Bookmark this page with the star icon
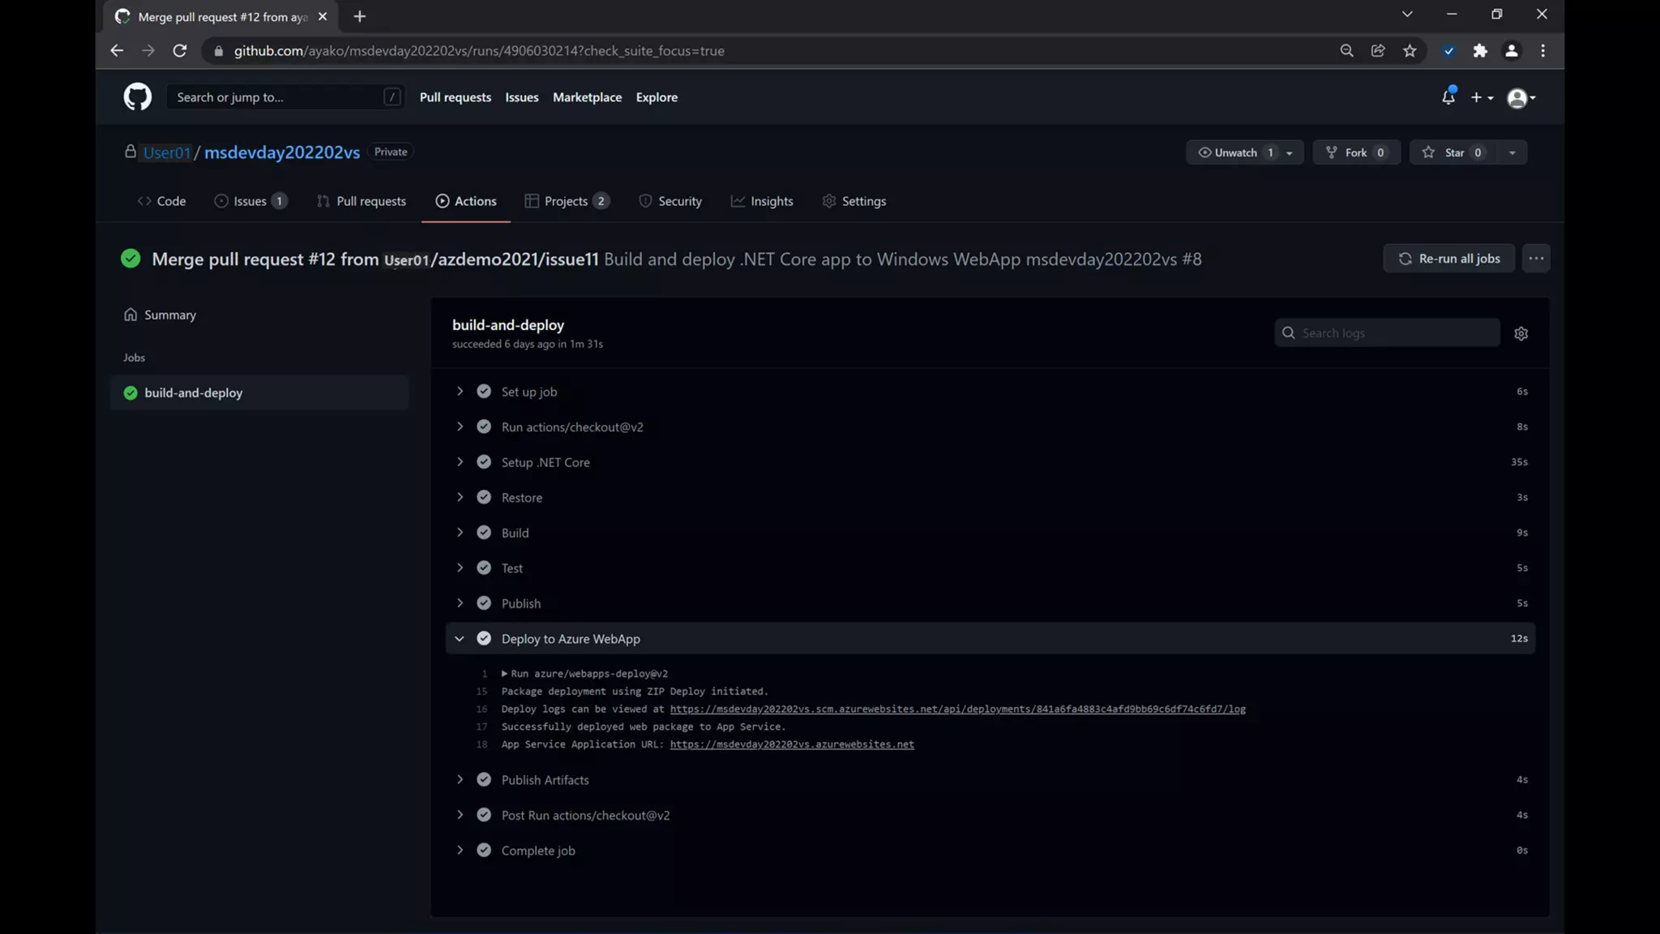Screen dimensions: 1660x934 point(1410,51)
